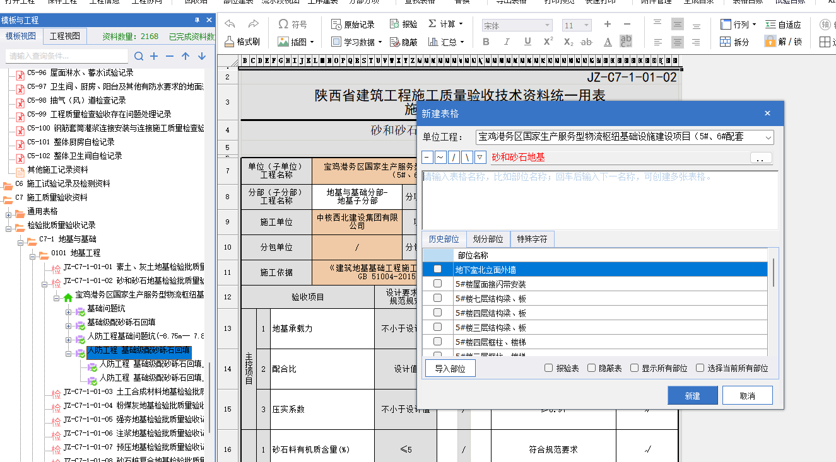Image resolution: width=836 pixels, height=462 pixels.
Task: Select tree item C6 施工试验记录及检测资料
Action: 62,183
